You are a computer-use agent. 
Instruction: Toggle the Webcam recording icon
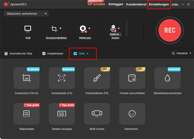(83, 29)
